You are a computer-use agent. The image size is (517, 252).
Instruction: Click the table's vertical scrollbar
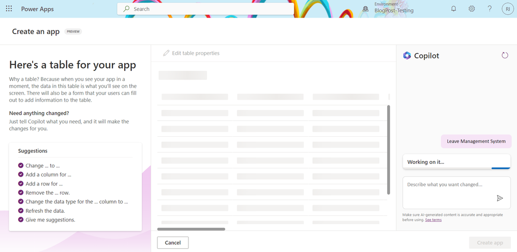coord(389,150)
